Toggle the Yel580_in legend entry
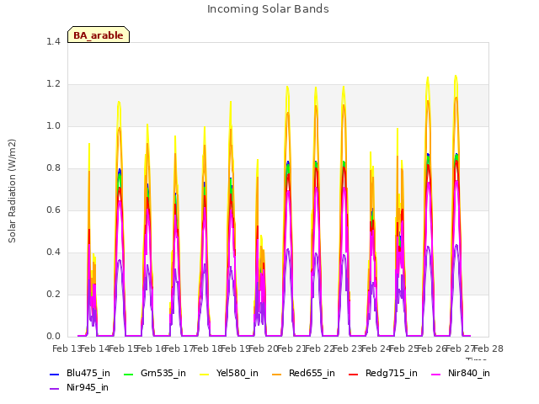The image size is (539, 404). click(x=228, y=373)
